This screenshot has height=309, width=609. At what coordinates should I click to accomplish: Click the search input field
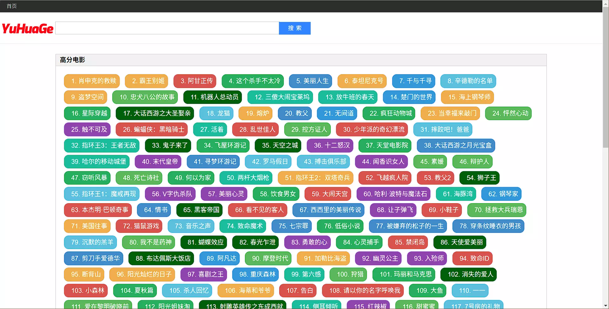click(x=167, y=28)
